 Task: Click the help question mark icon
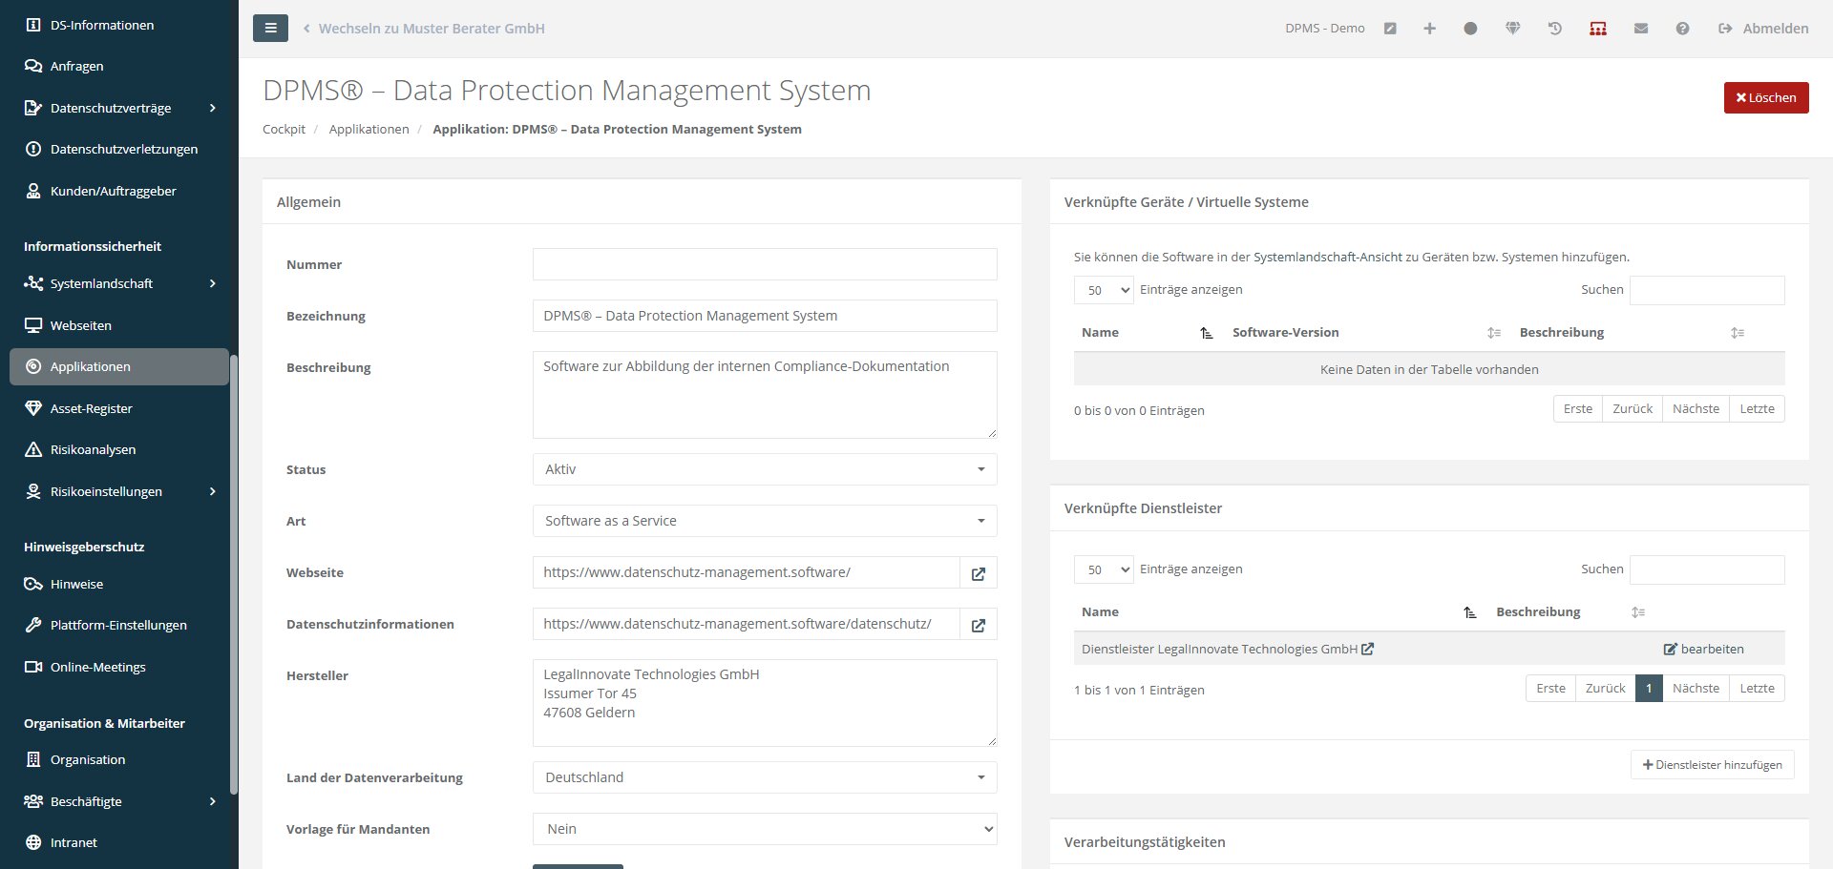[x=1682, y=29]
